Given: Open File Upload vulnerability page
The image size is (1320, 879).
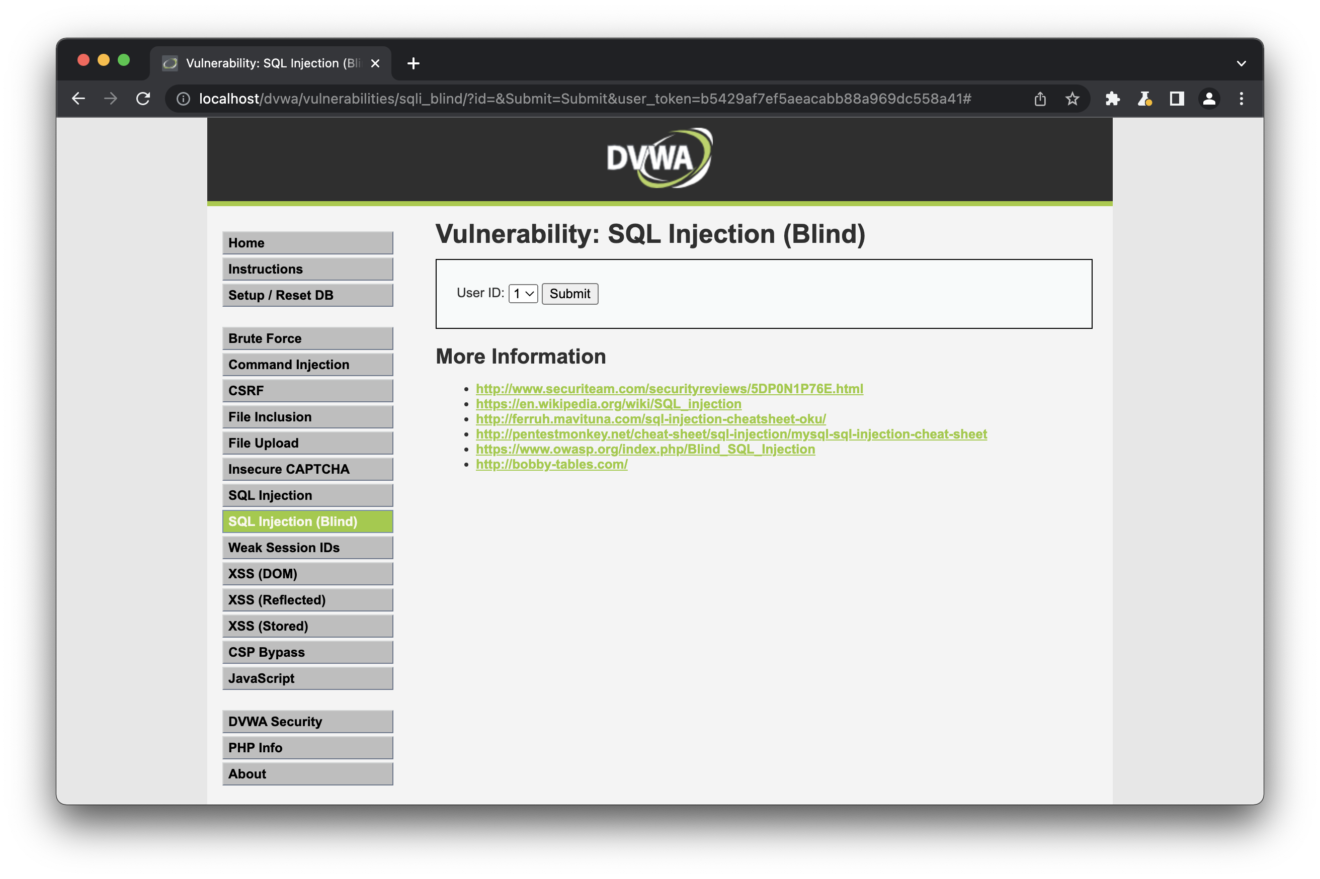Looking at the screenshot, I should (x=307, y=443).
